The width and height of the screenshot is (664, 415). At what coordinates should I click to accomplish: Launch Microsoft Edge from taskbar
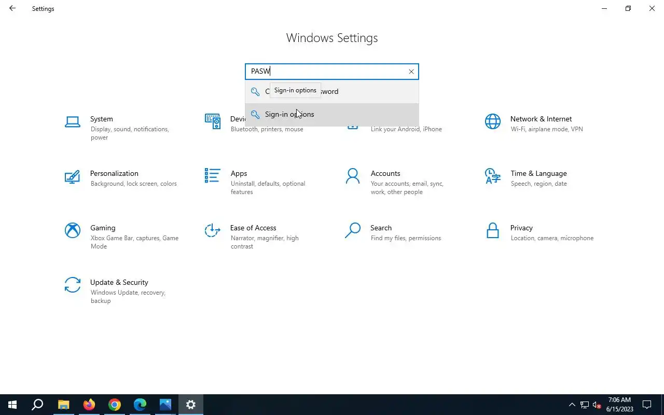click(140, 405)
